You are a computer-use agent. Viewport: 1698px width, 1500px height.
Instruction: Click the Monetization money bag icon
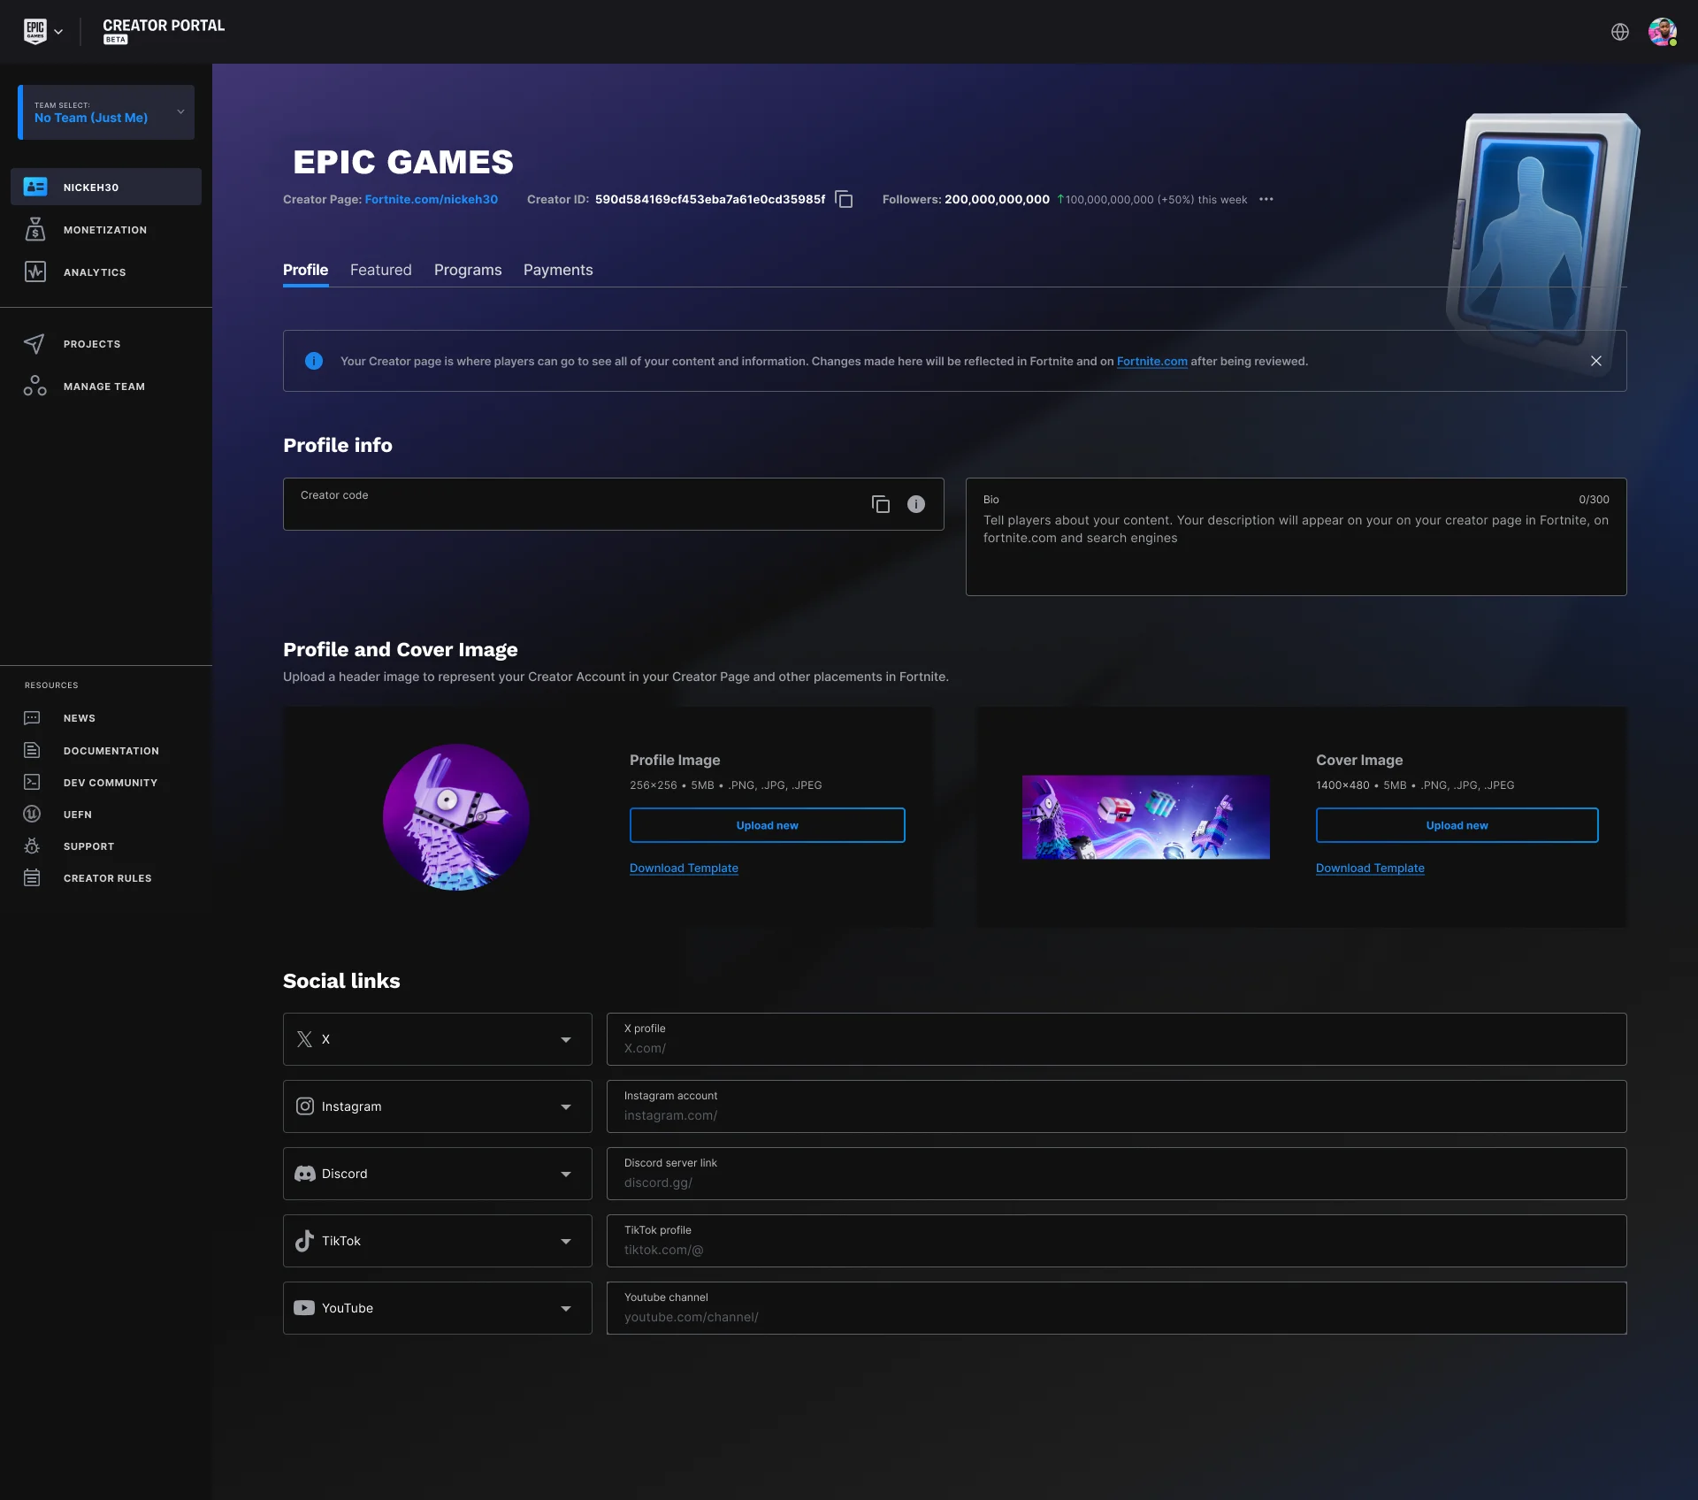[x=35, y=229]
